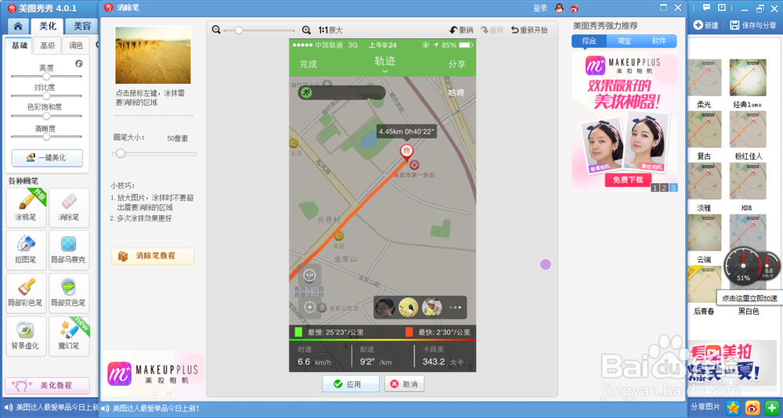
Task: Adjust the canvas zoom slider
Action: [260, 31]
